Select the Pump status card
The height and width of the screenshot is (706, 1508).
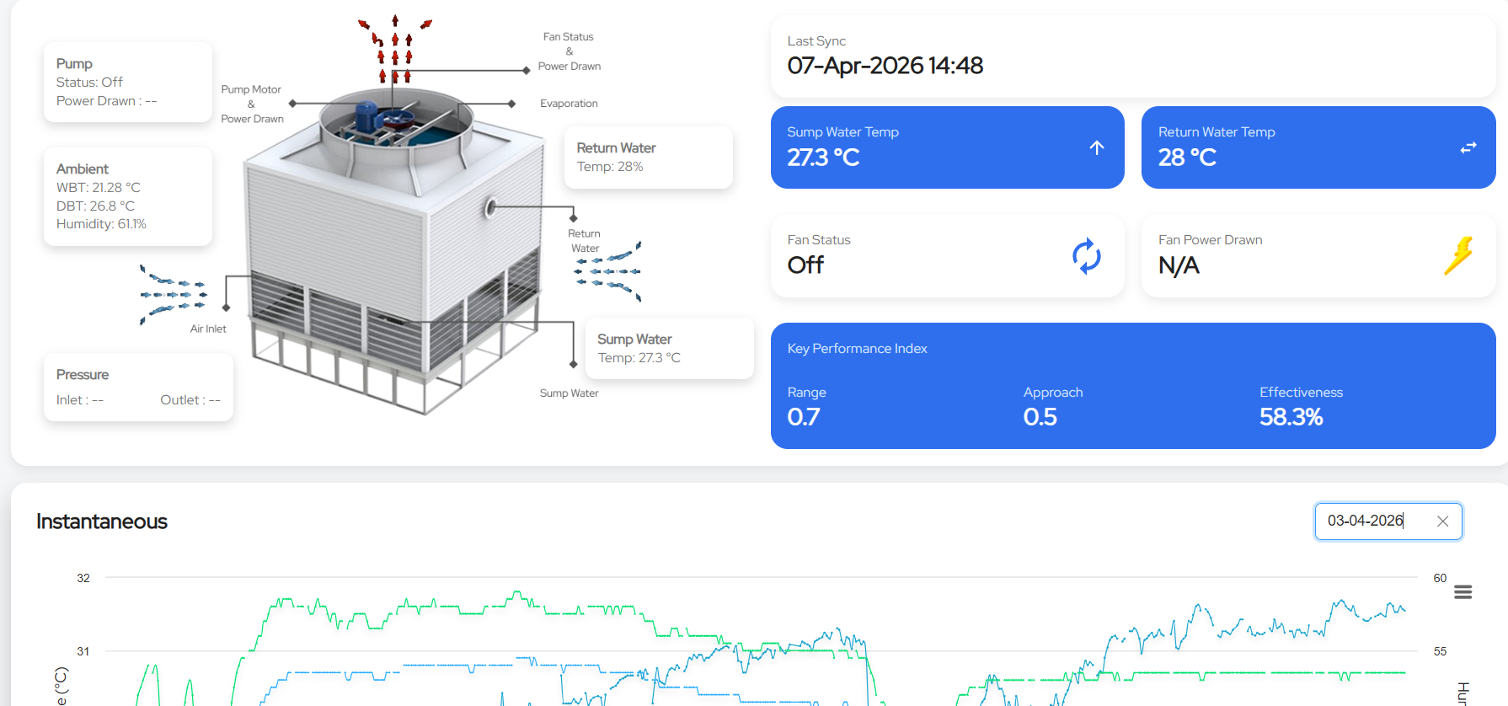click(128, 82)
